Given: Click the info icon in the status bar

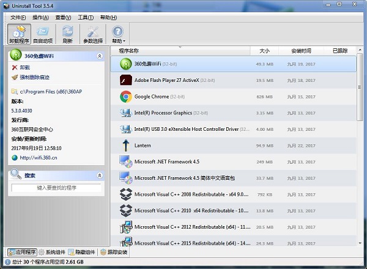Looking at the screenshot, I should pos(7,262).
